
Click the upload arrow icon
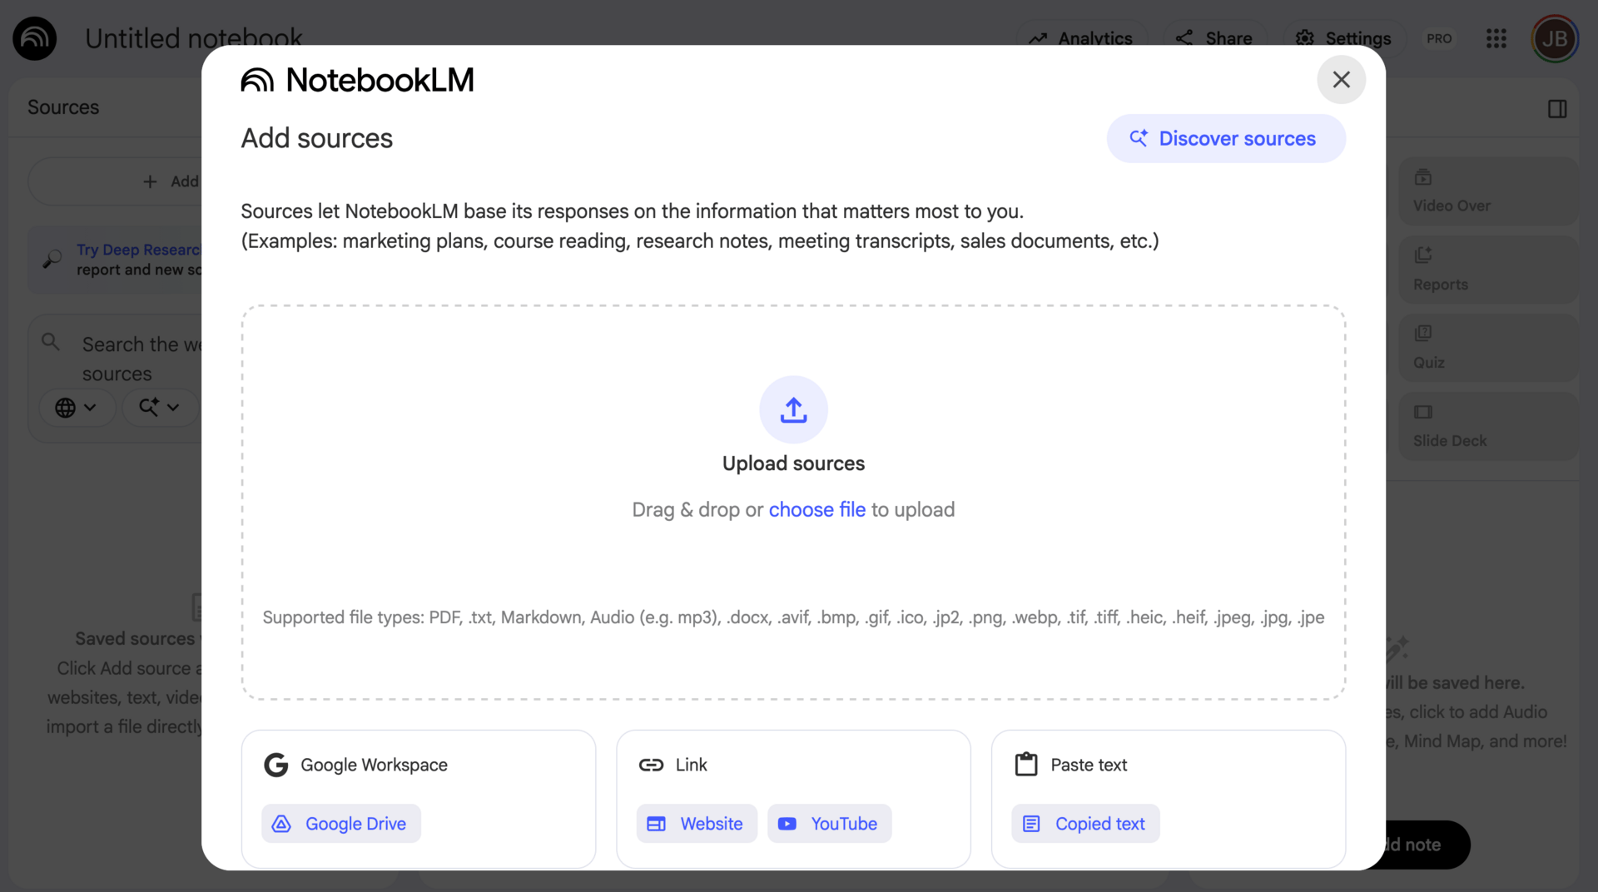pyautogui.click(x=793, y=409)
